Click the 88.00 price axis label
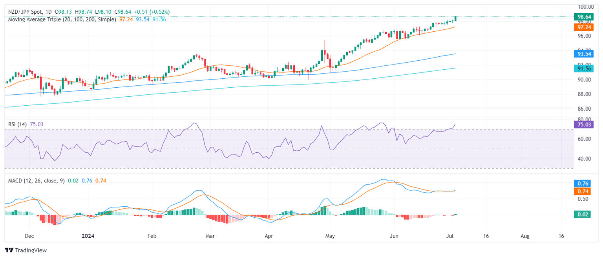Screen dimensions: 603x258 click(585, 94)
